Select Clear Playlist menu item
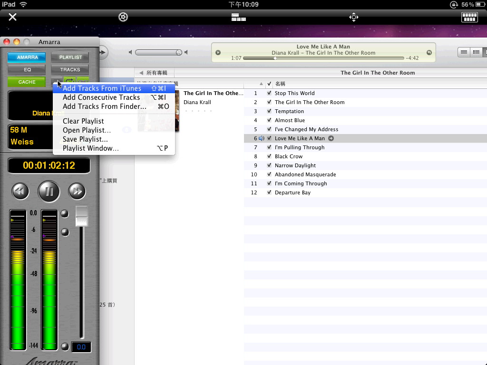The height and width of the screenshot is (365, 487). pos(114,121)
